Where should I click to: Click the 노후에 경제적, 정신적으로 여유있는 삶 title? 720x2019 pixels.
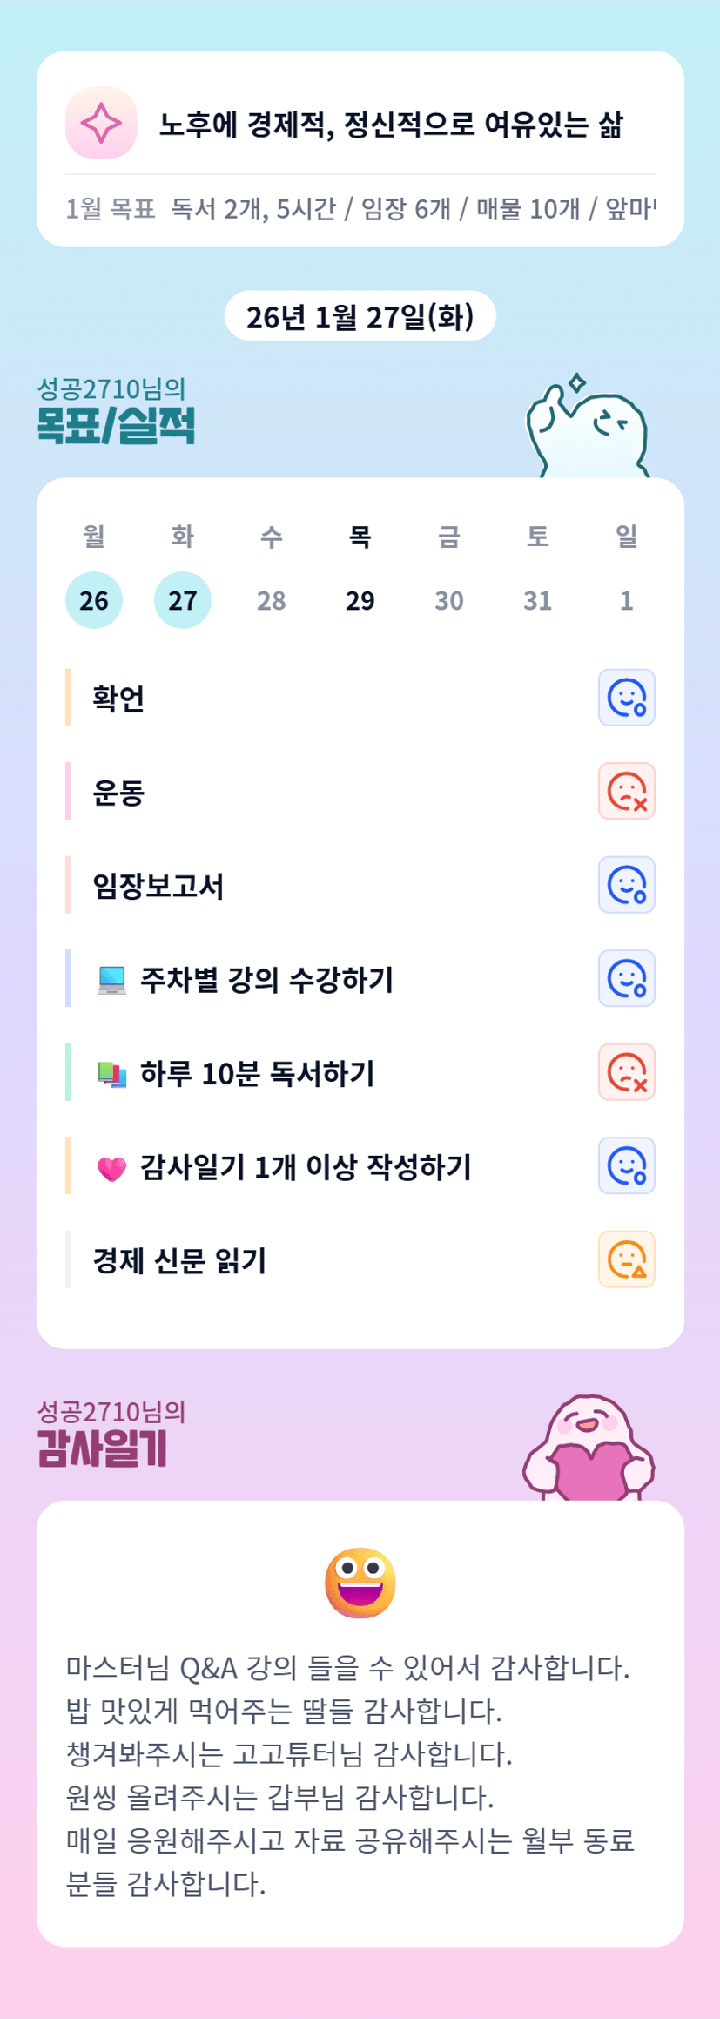(391, 125)
